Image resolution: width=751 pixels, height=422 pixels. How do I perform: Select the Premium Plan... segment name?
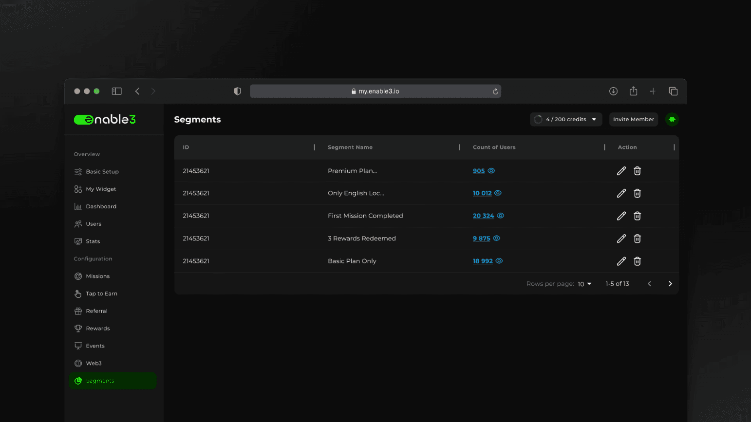point(352,171)
